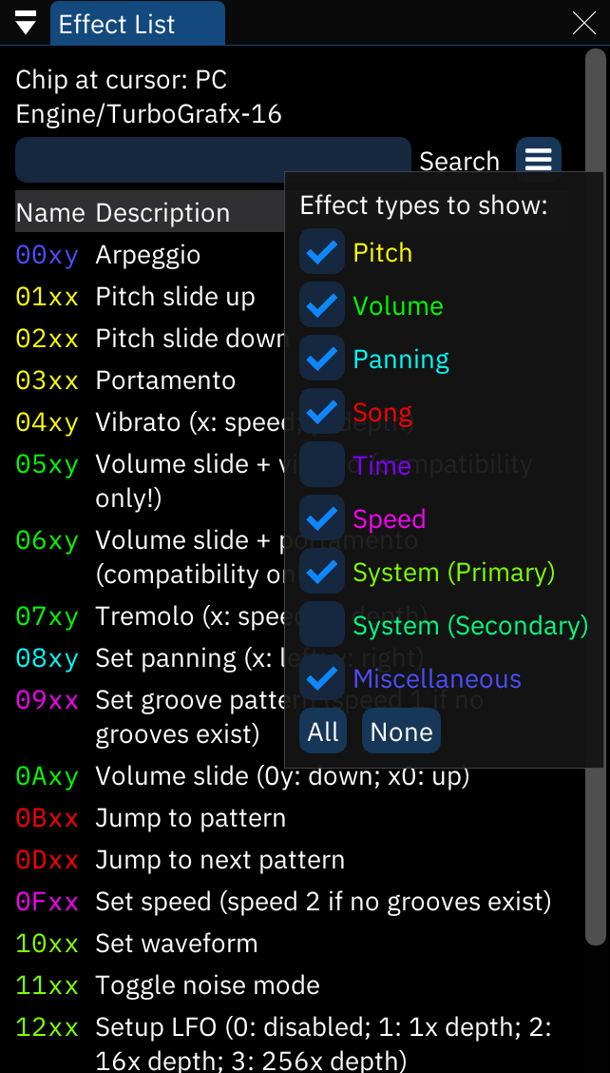
Task: Enable System (Secondary) effects
Action: point(322,625)
